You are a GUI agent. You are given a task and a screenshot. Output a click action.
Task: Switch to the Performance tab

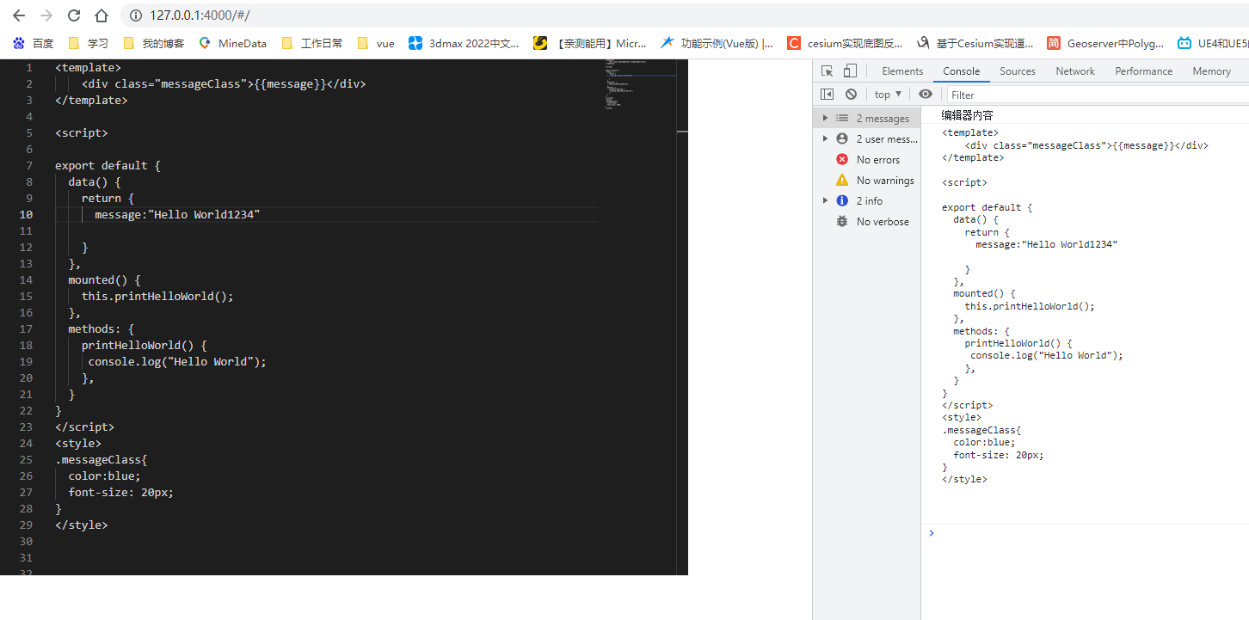(x=1143, y=71)
